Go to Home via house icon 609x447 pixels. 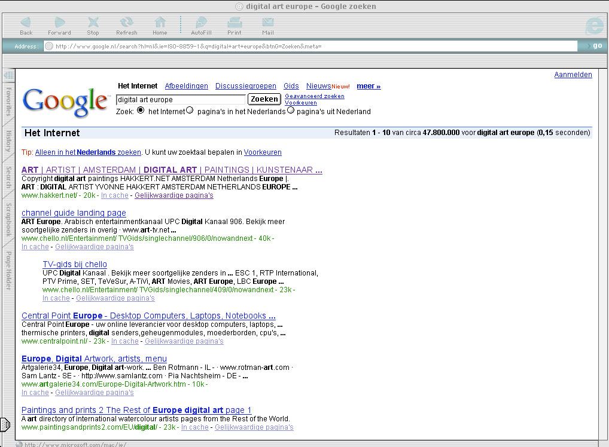pyautogui.click(x=160, y=23)
